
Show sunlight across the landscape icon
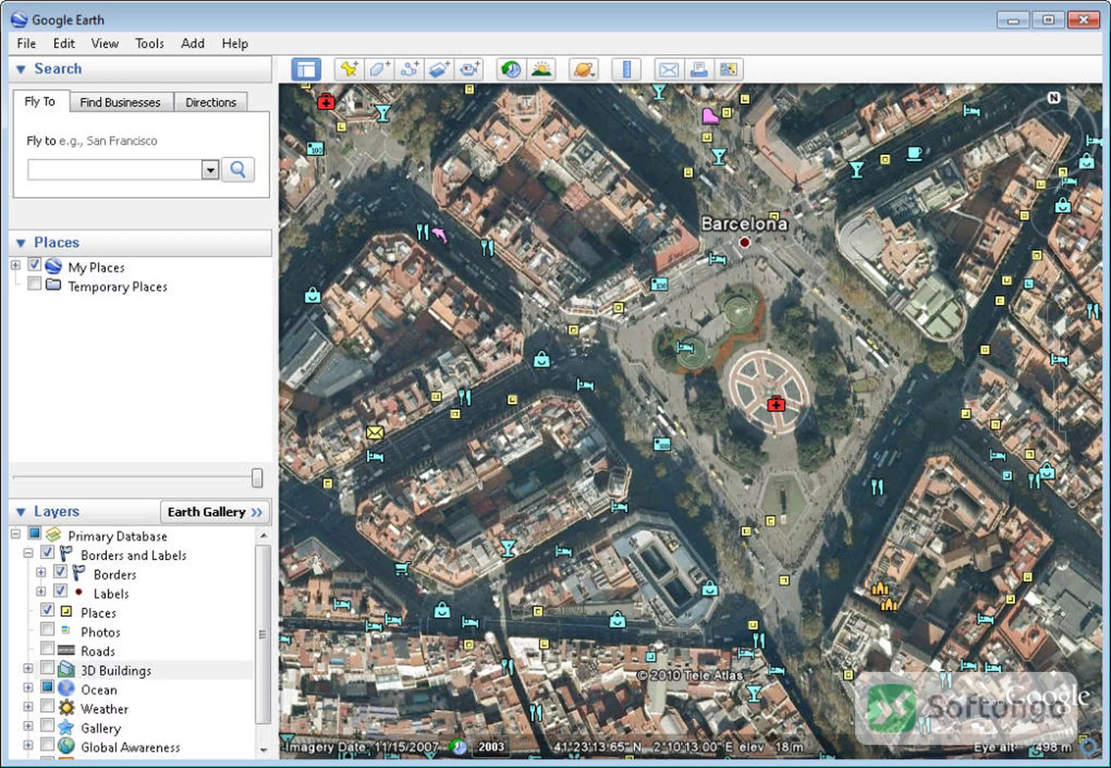[x=541, y=69]
